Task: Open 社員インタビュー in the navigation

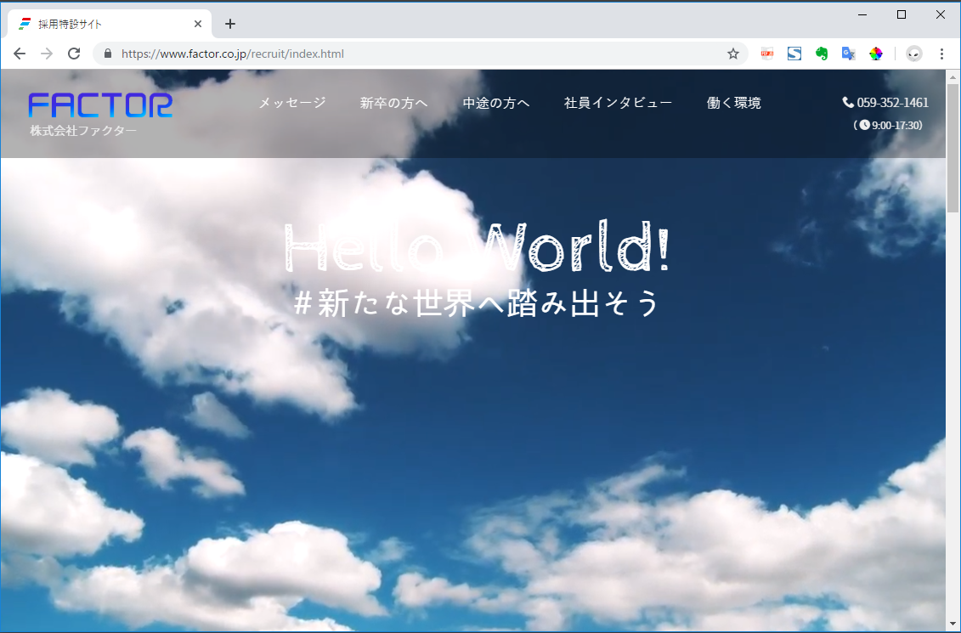Action: click(618, 103)
